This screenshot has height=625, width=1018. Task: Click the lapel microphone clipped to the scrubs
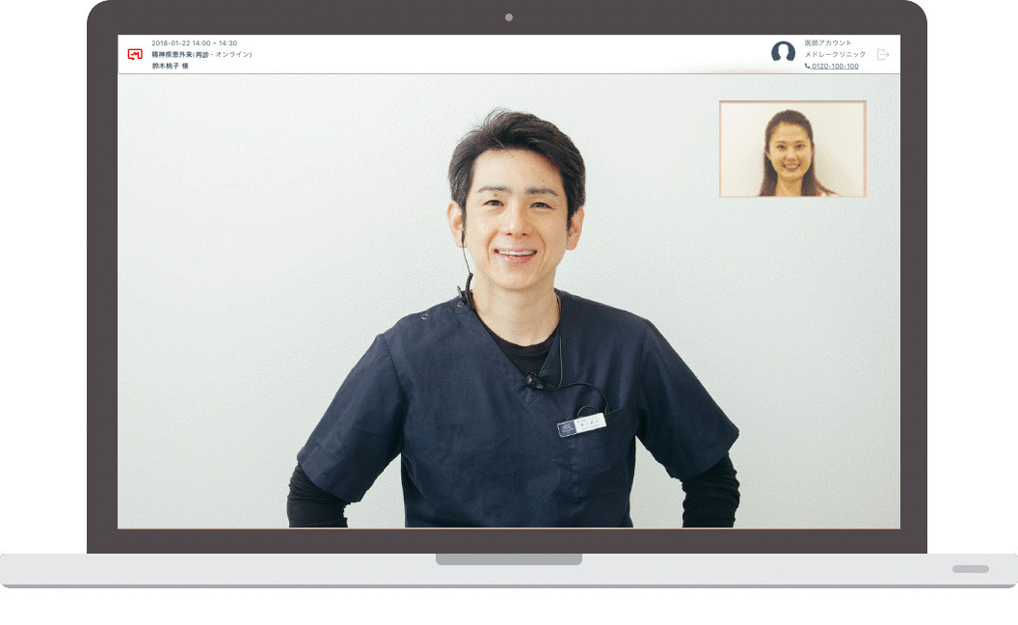pos(534,381)
